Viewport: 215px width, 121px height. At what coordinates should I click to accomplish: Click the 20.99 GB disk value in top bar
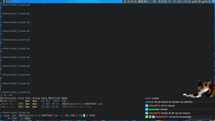[132, 1]
